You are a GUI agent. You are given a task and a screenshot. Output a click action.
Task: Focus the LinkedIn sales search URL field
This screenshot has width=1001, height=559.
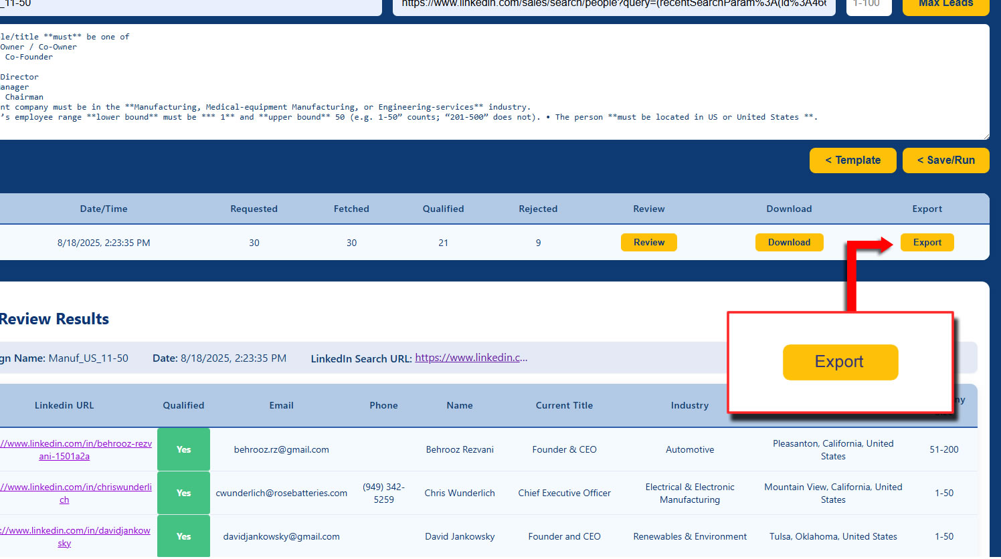(x=614, y=5)
